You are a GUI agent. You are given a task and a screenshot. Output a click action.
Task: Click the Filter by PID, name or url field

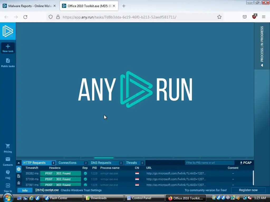[210, 163]
